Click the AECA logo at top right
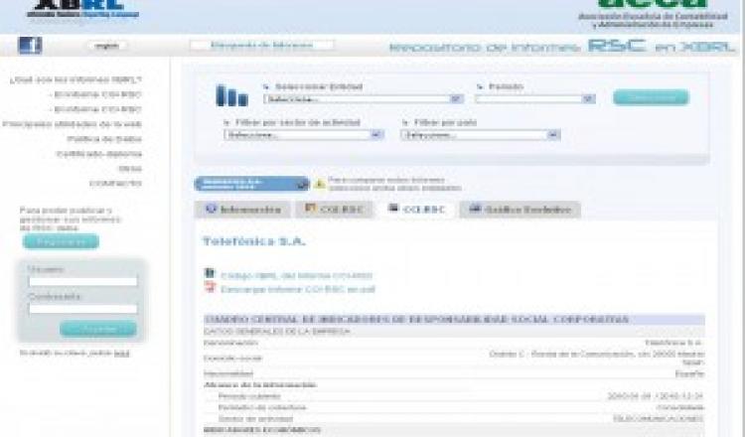This screenshot has height=437, width=745. (x=653, y=13)
